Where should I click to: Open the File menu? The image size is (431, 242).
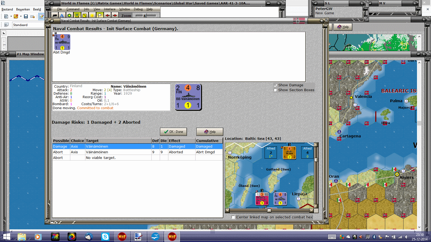pyautogui.click(x=60, y=9)
